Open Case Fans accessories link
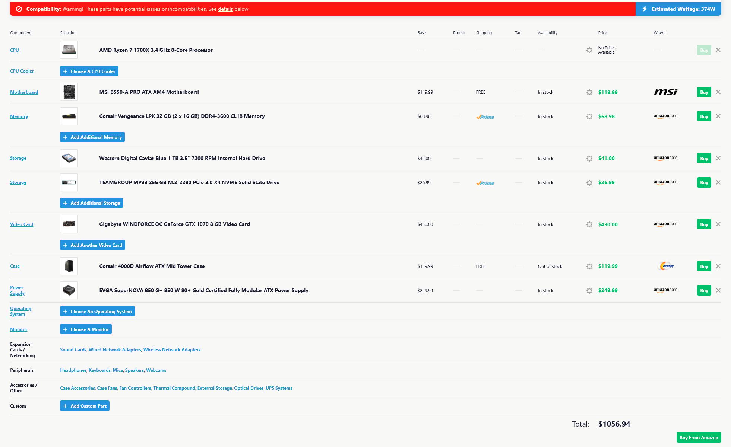Screen dimensions: 731x447 pyautogui.click(x=107, y=388)
